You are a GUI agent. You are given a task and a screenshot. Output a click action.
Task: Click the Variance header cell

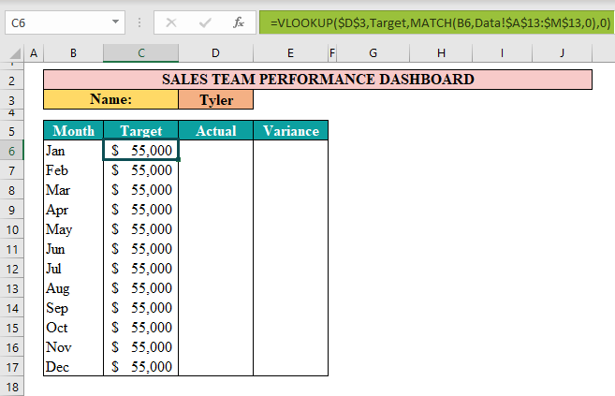click(290, 130)
